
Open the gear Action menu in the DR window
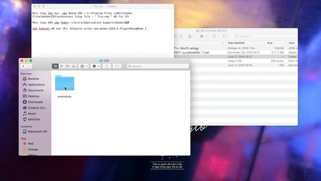click(204, 36)
